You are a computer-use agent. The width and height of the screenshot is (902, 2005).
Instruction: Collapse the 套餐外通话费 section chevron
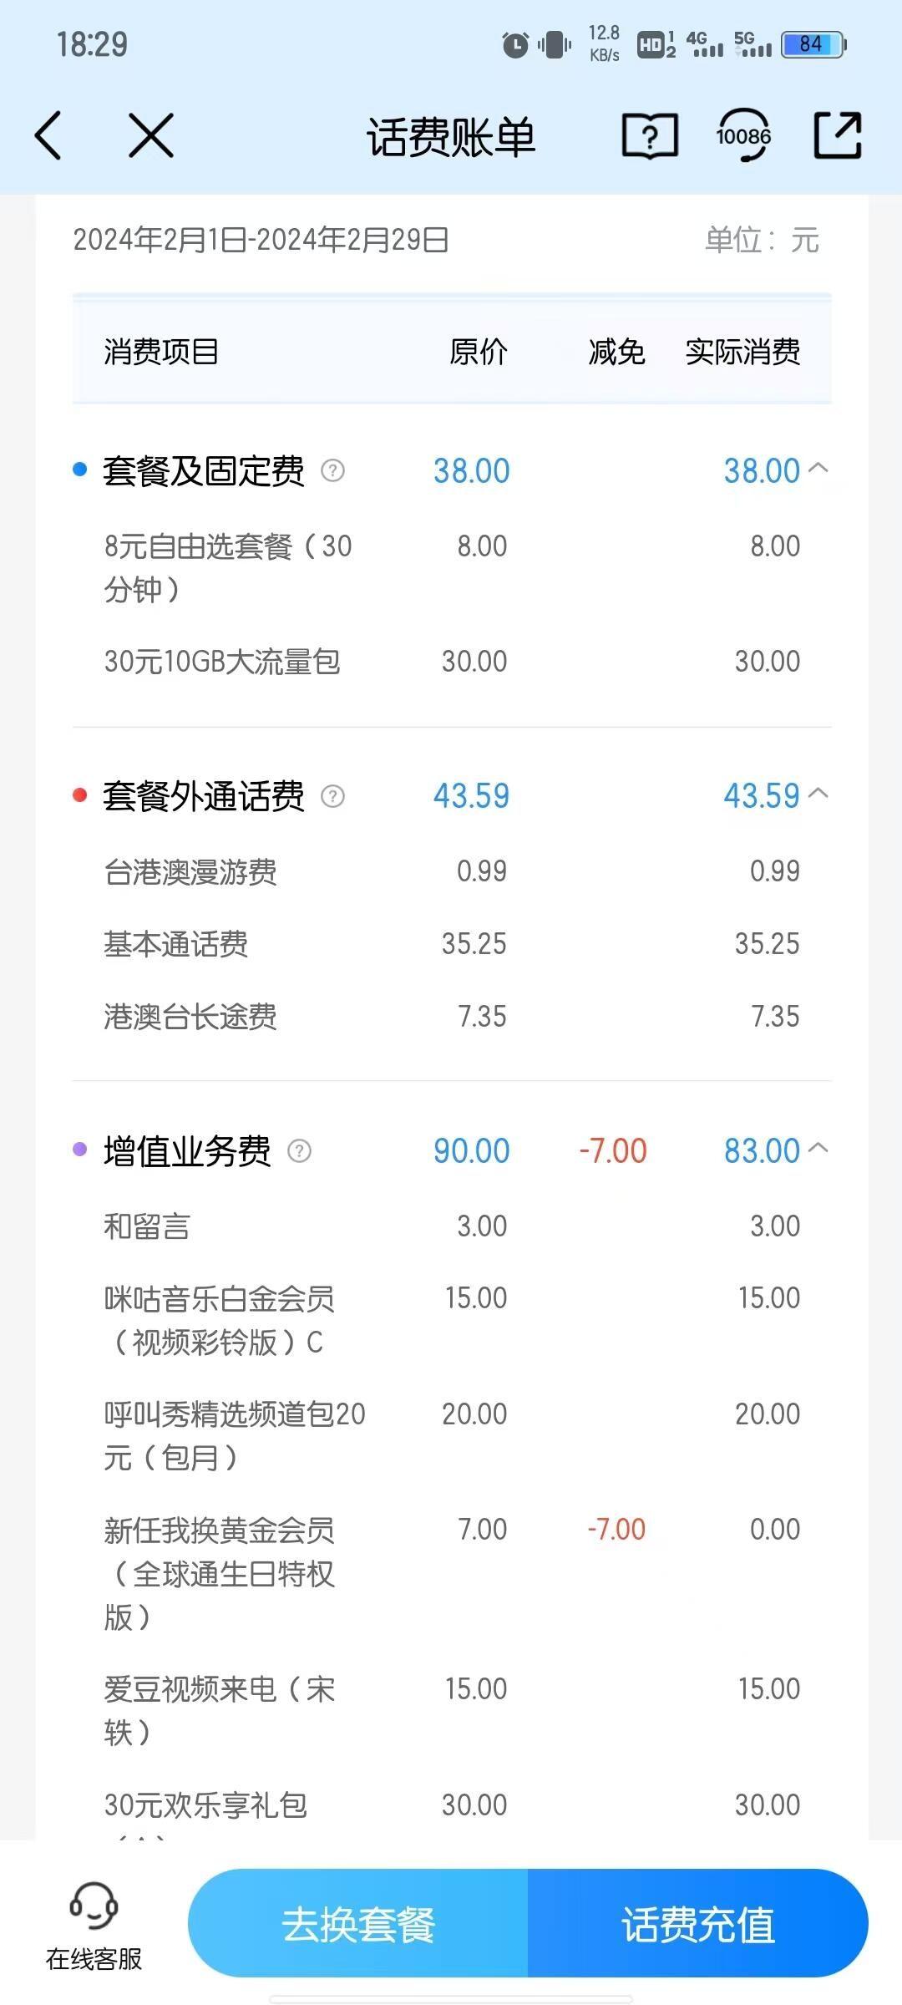[x=819, y=794]
